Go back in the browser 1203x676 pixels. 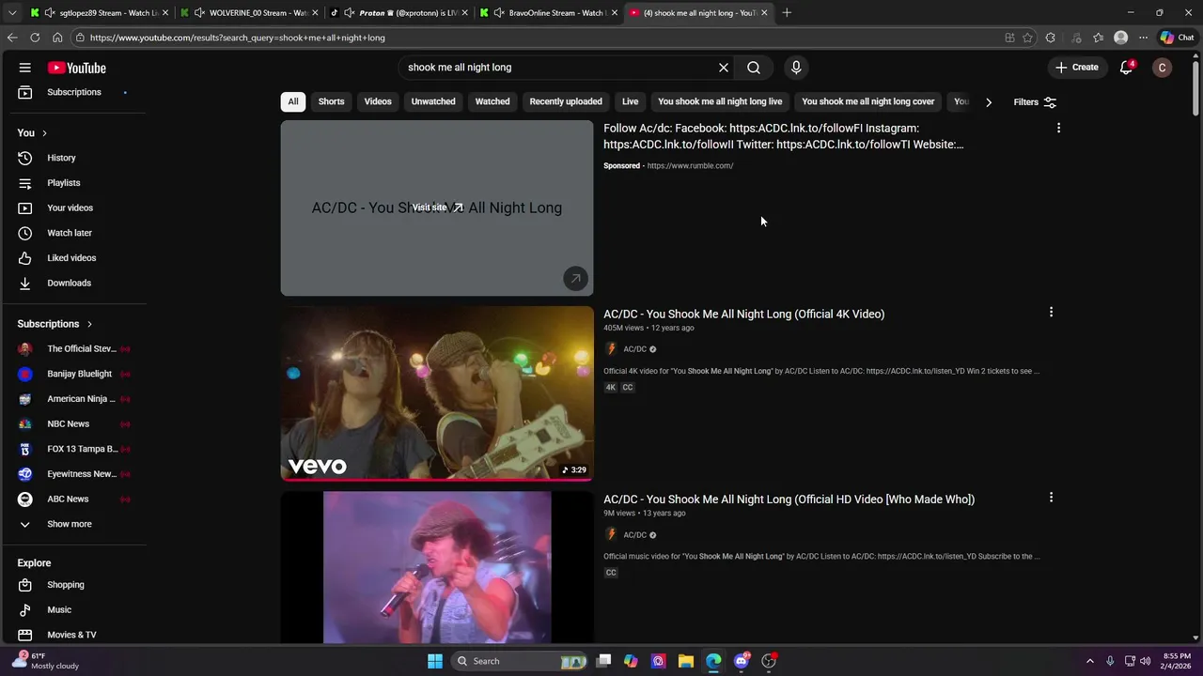pyautogui.click(x=12, y=38)
